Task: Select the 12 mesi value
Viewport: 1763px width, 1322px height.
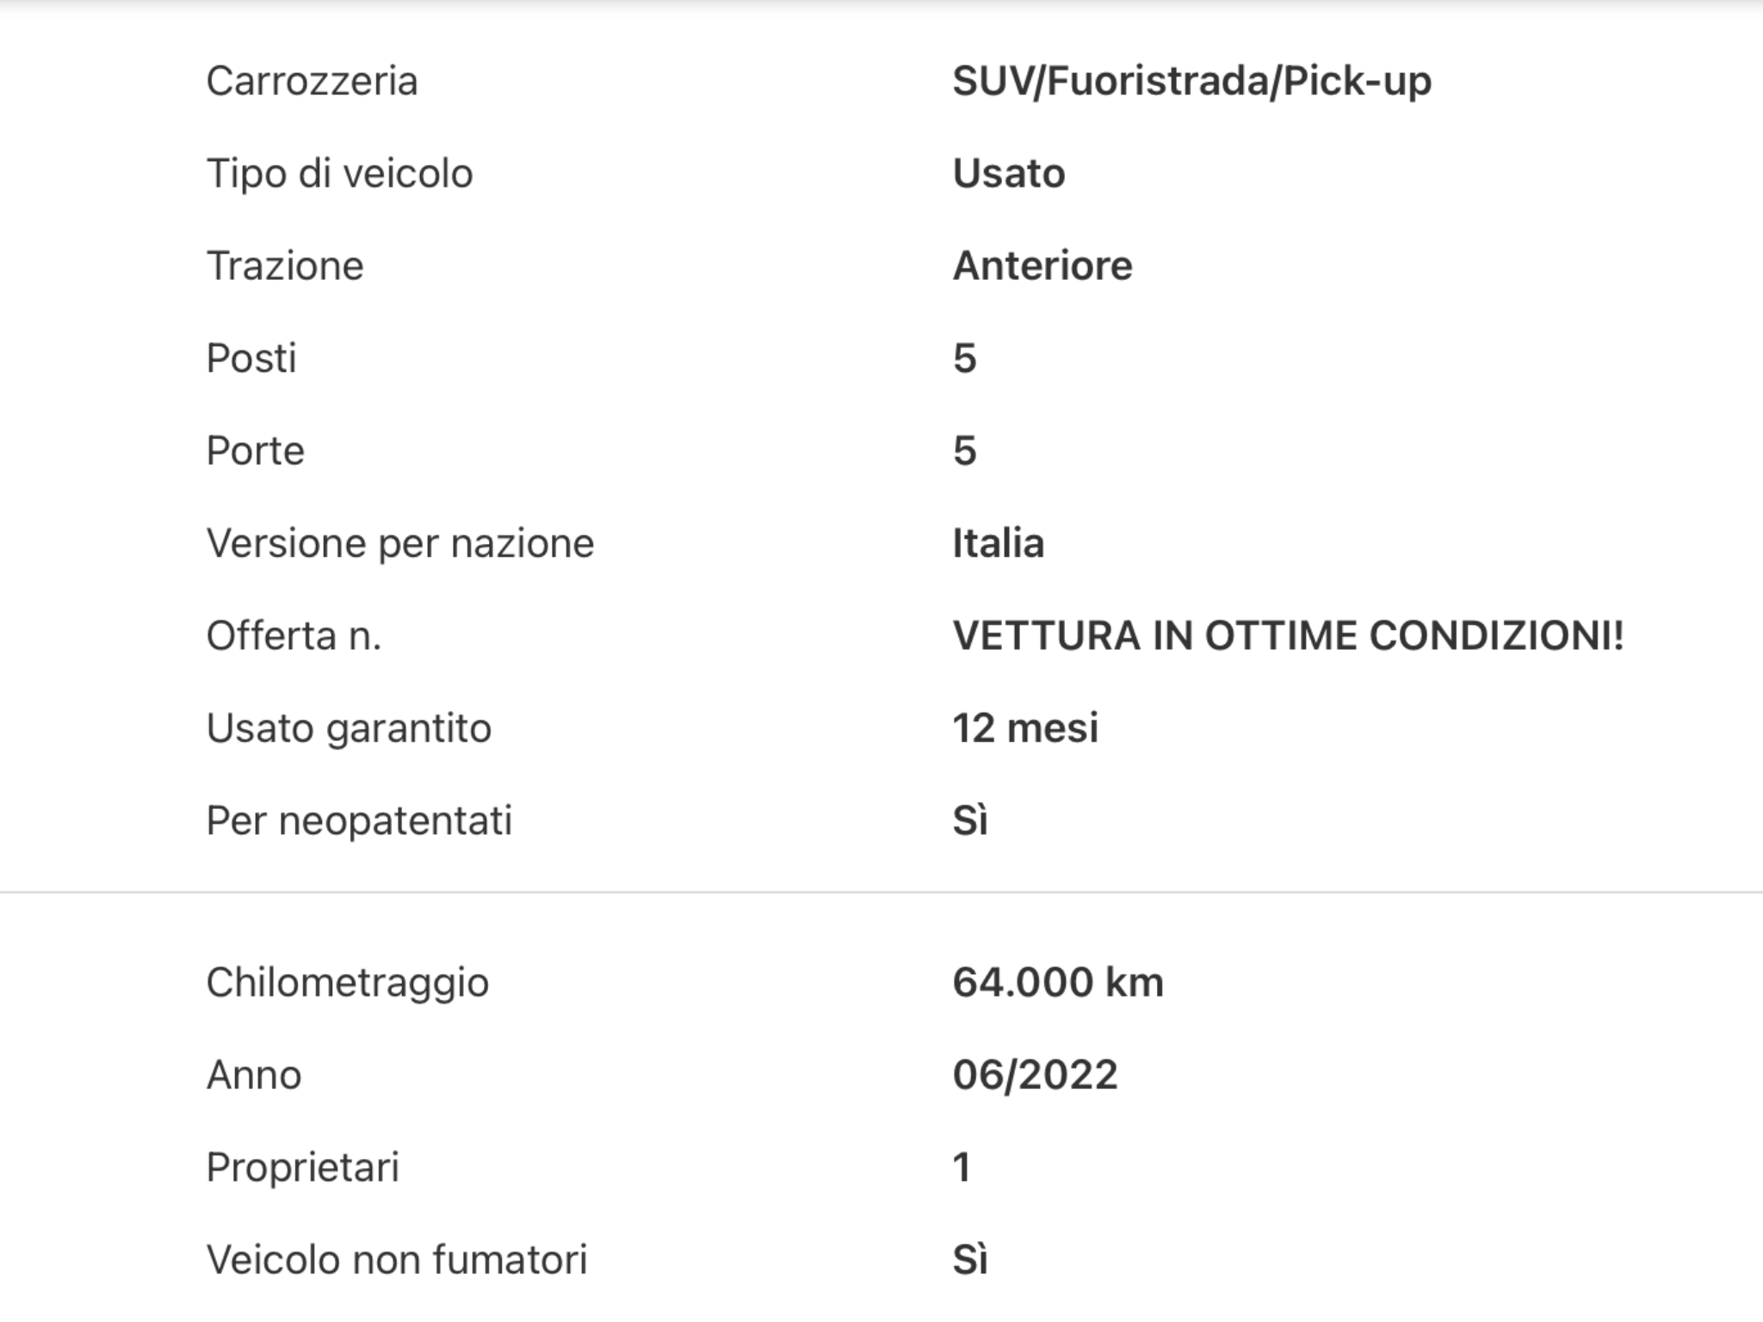Action: click(x=1025, y=728)
